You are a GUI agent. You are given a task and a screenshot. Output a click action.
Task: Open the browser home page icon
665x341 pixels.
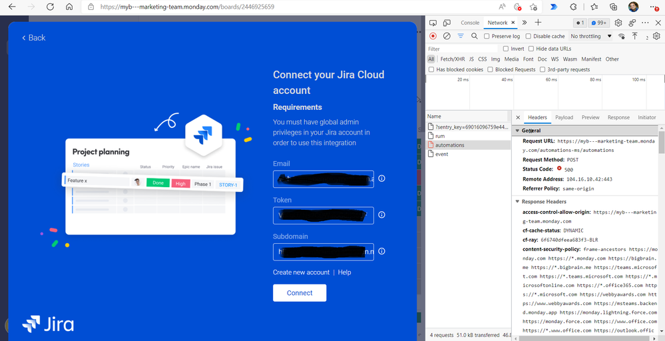click(69, 7)
